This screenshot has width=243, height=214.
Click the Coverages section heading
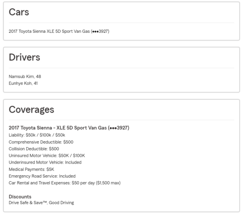(31, 110)
